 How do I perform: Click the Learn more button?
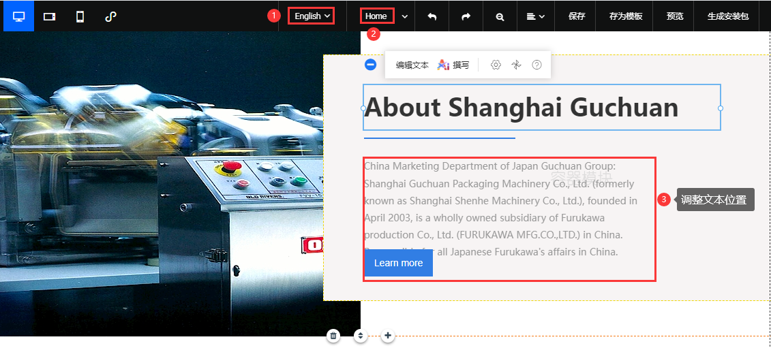coord(398,263)
